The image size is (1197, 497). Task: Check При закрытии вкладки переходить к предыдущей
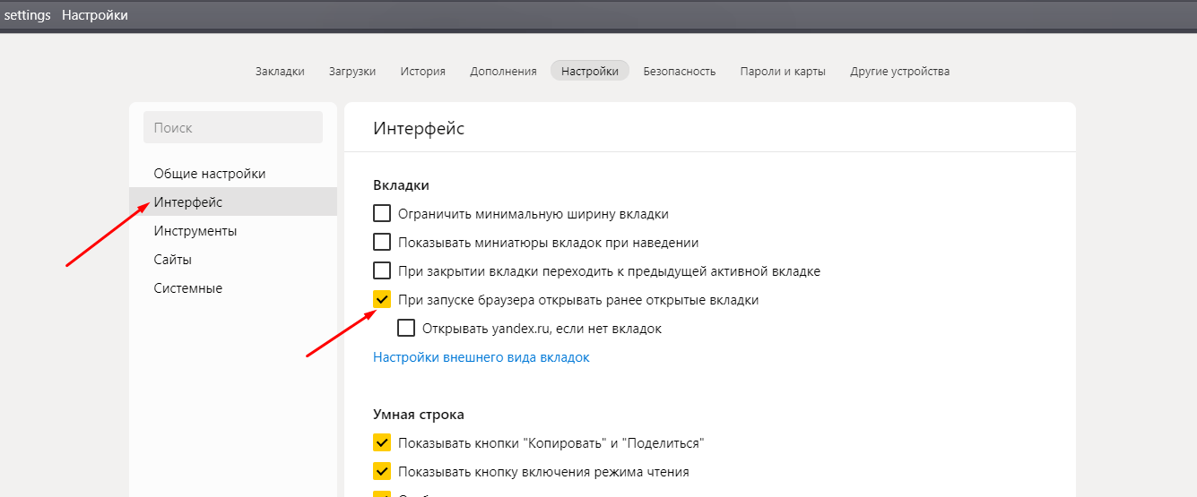point(382,271)
